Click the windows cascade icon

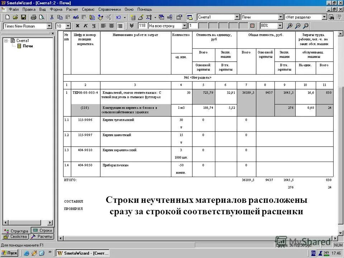click(161, 17)
